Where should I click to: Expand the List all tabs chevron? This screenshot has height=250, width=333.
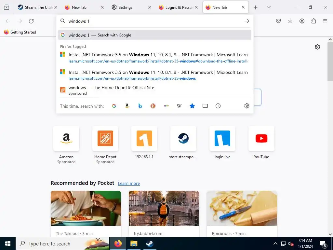tap(268, 7)
